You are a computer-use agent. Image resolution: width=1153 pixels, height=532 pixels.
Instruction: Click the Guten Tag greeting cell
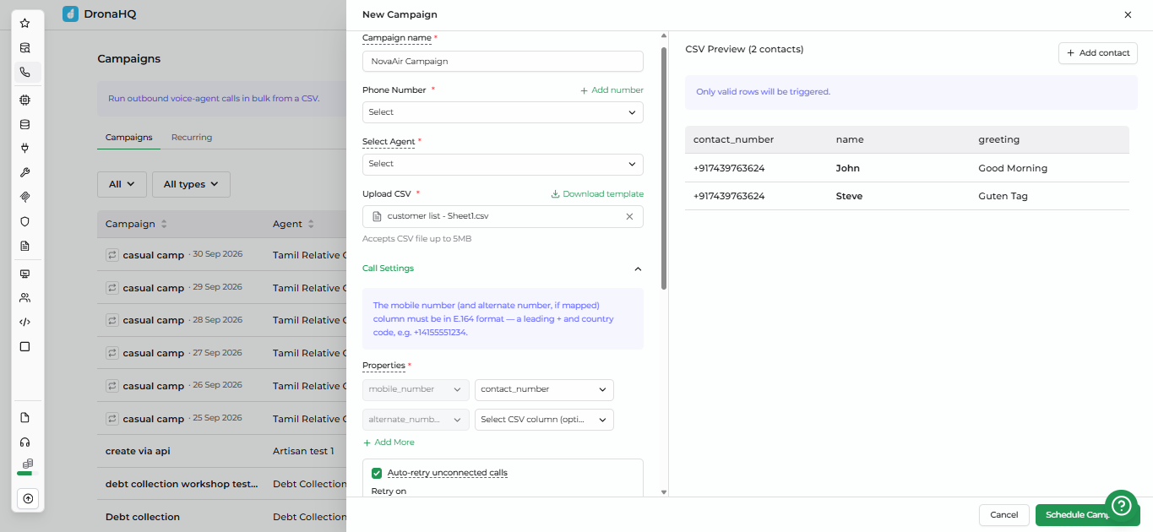[x=1003, y=196]
